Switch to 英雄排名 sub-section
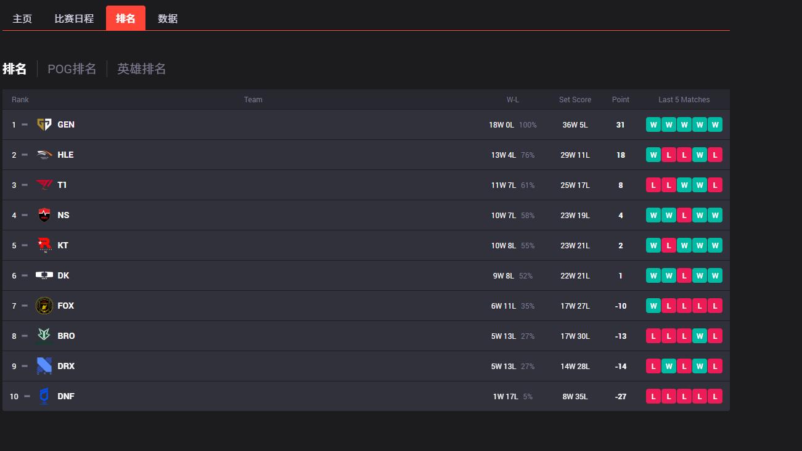The image size is (802, 451). click(x=142, y=69)
